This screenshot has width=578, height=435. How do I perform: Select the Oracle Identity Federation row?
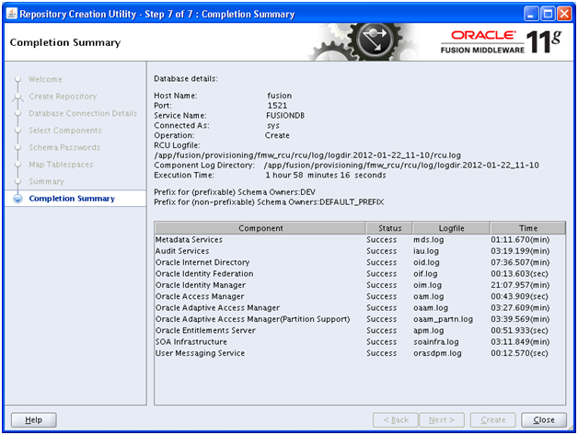tap(360, 274)
